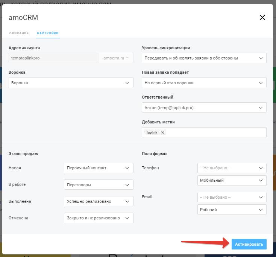
Task: Select the НАСТРОЙКИ tab
Action: pos(48,33)
